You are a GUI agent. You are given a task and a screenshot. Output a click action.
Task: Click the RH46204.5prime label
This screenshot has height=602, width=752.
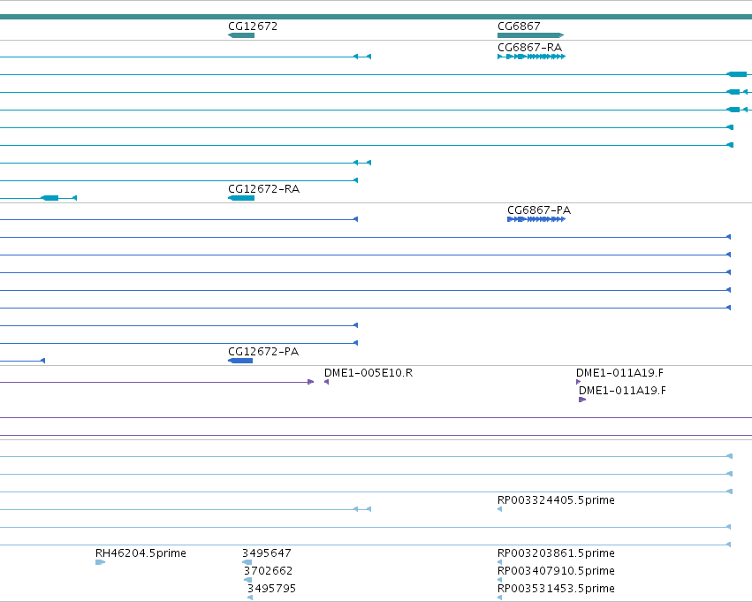tap(141, 553)
